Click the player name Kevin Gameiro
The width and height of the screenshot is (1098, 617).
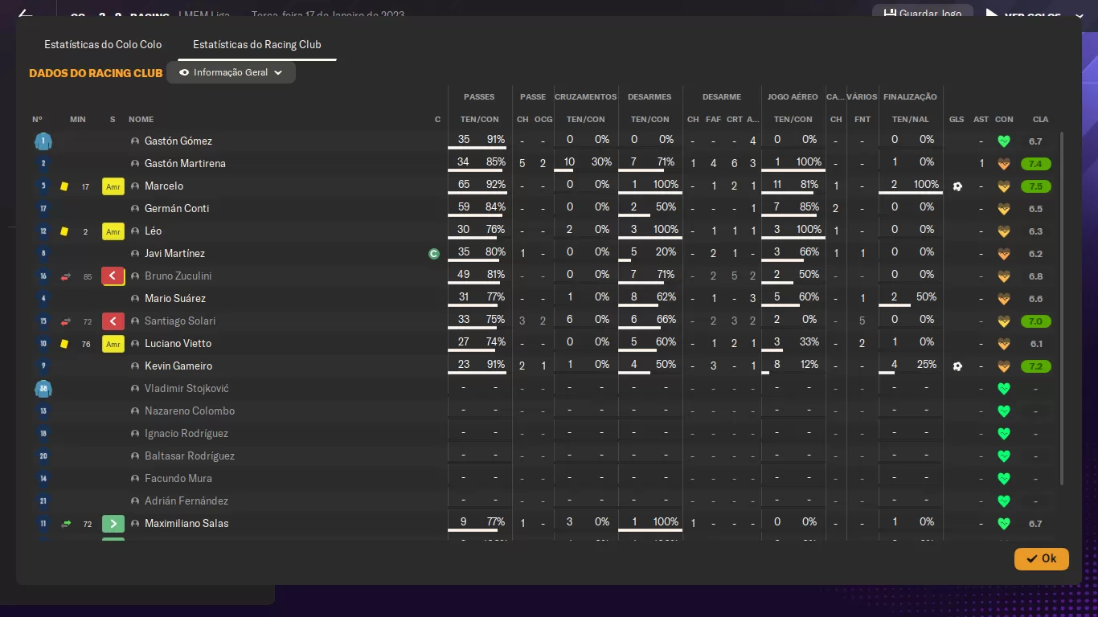[x=178, y=366]
